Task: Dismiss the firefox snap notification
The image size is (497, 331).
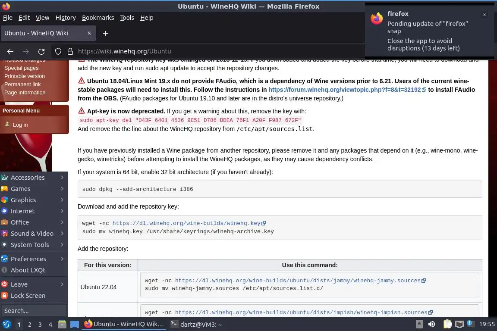Action: point(484,15)
